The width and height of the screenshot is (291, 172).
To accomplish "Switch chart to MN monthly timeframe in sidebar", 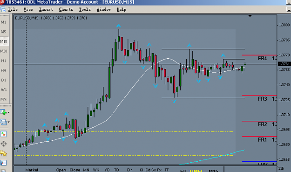I will [3, 99].
